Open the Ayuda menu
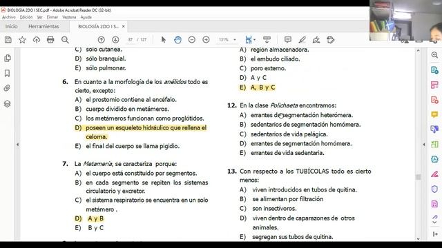Image resolution: width=442 pixels, height=248 pixels. (x=86, y=17)
